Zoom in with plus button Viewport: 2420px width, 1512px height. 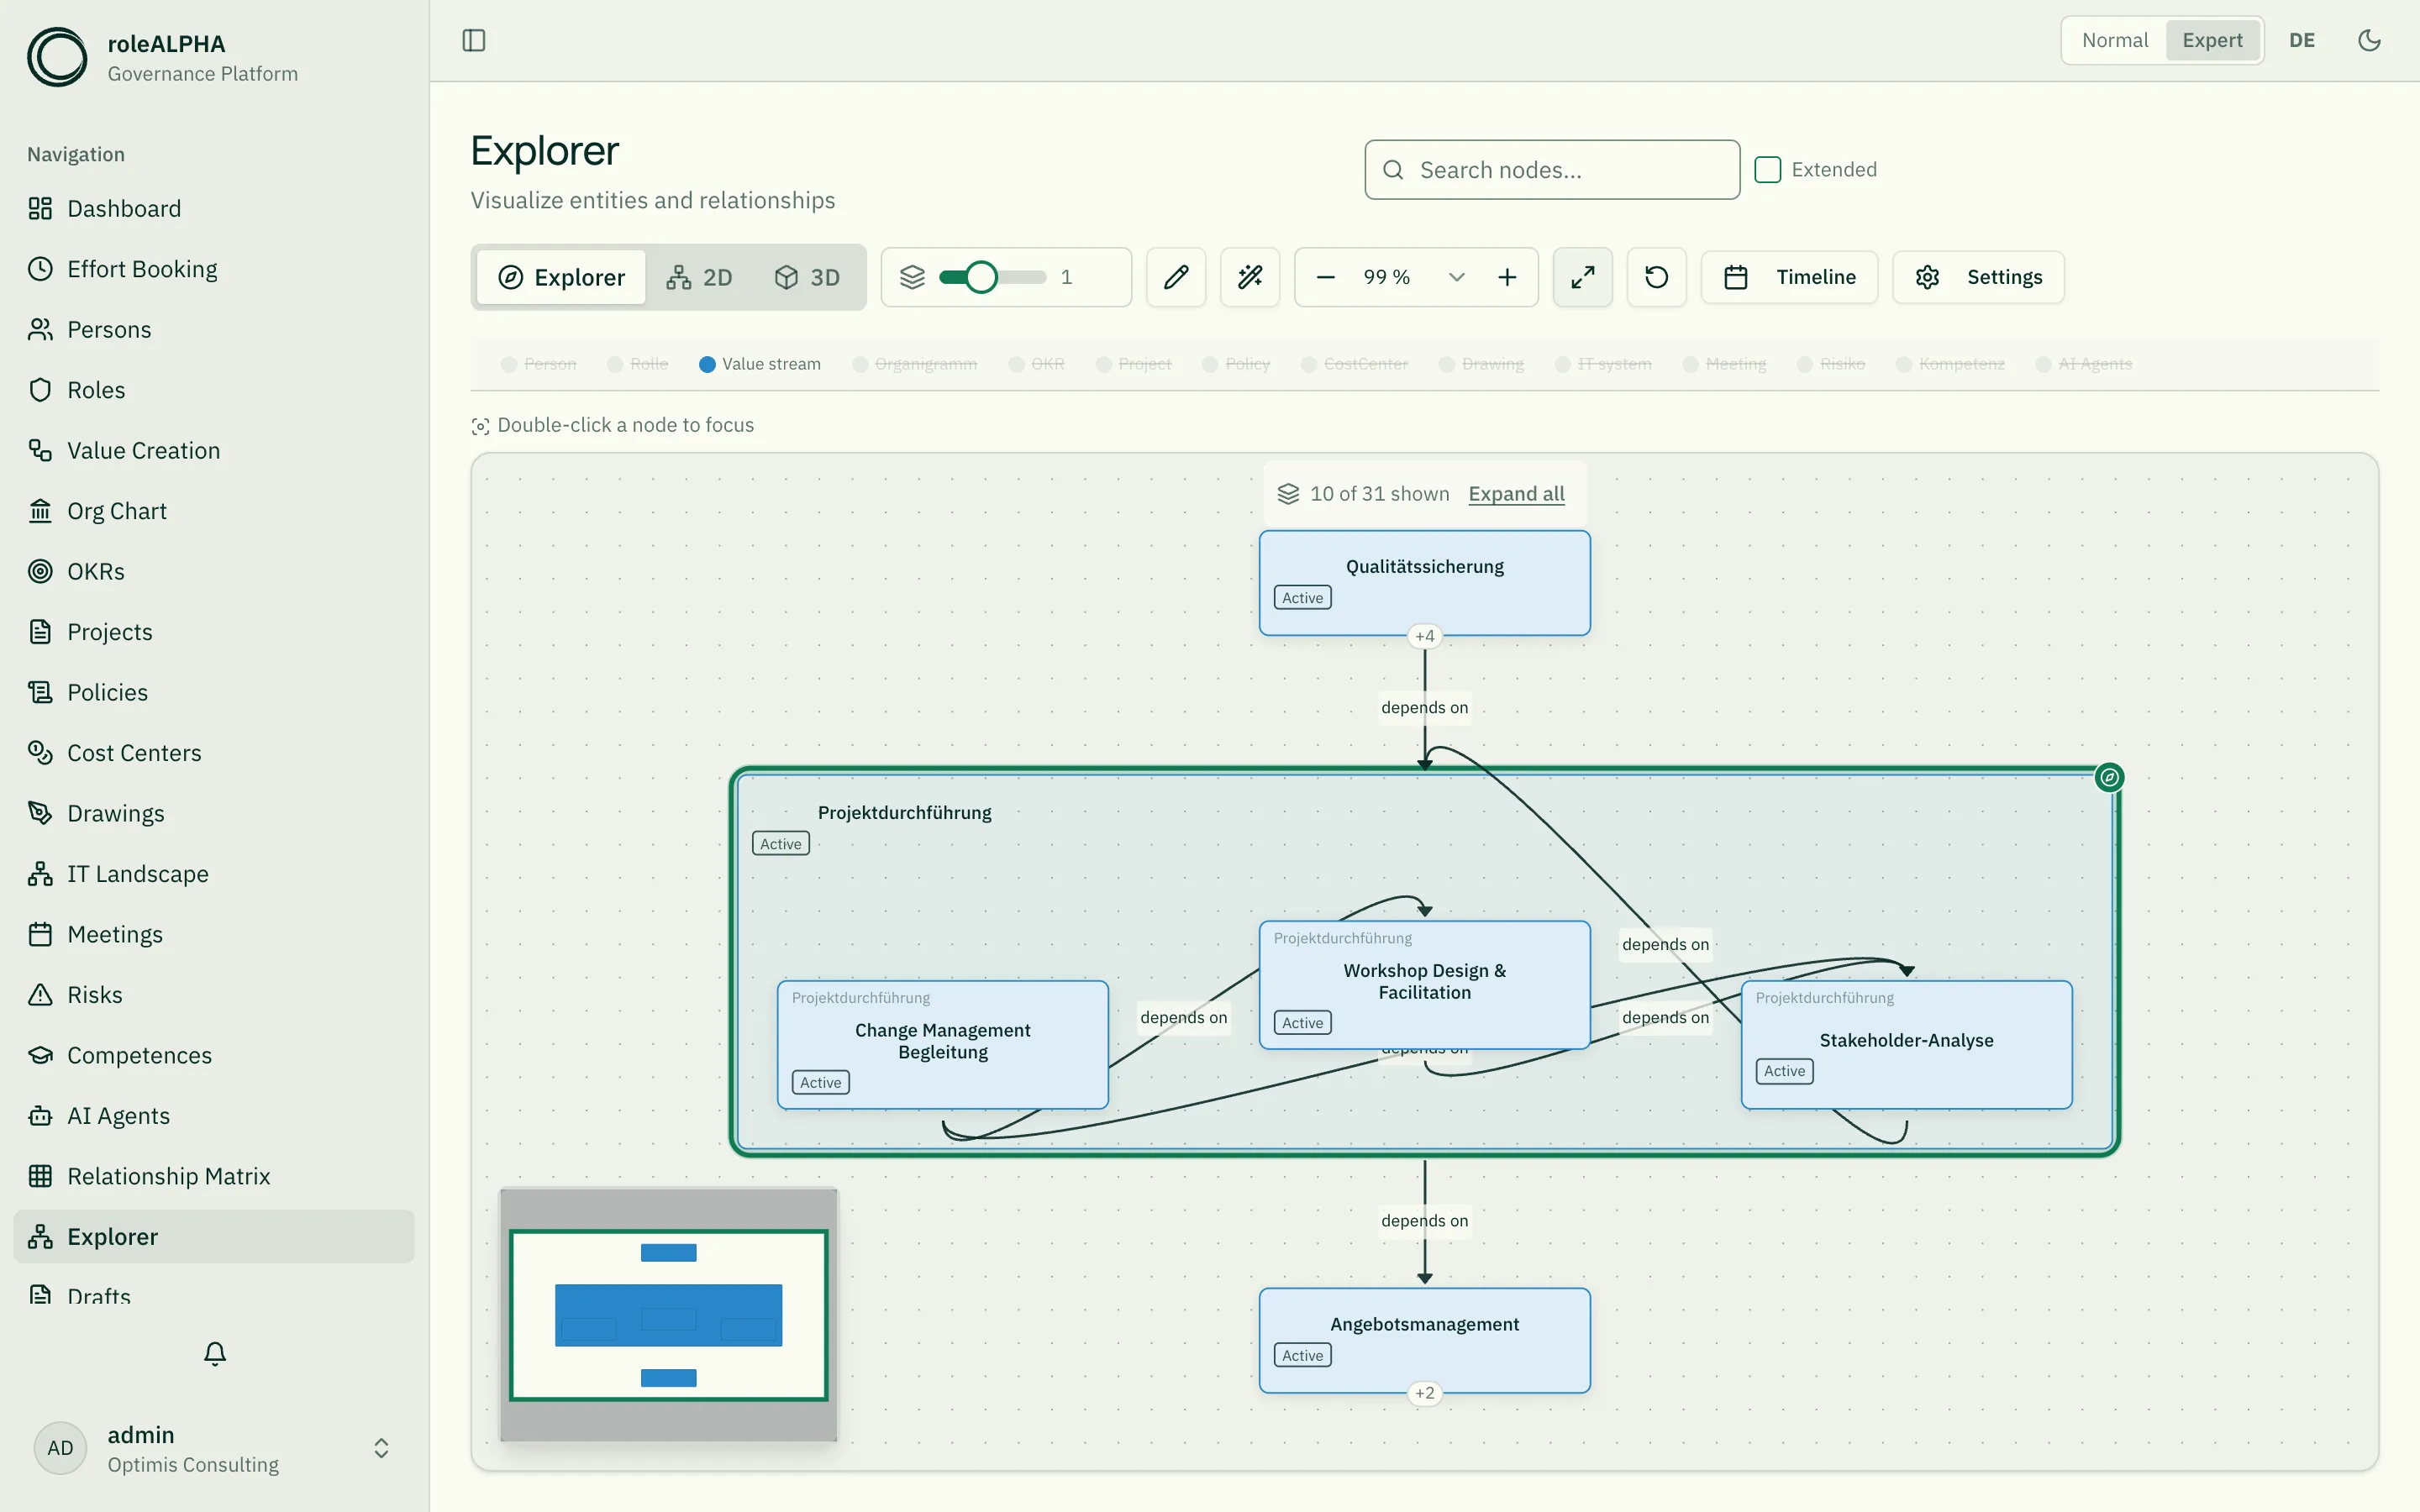[1507, 277]
